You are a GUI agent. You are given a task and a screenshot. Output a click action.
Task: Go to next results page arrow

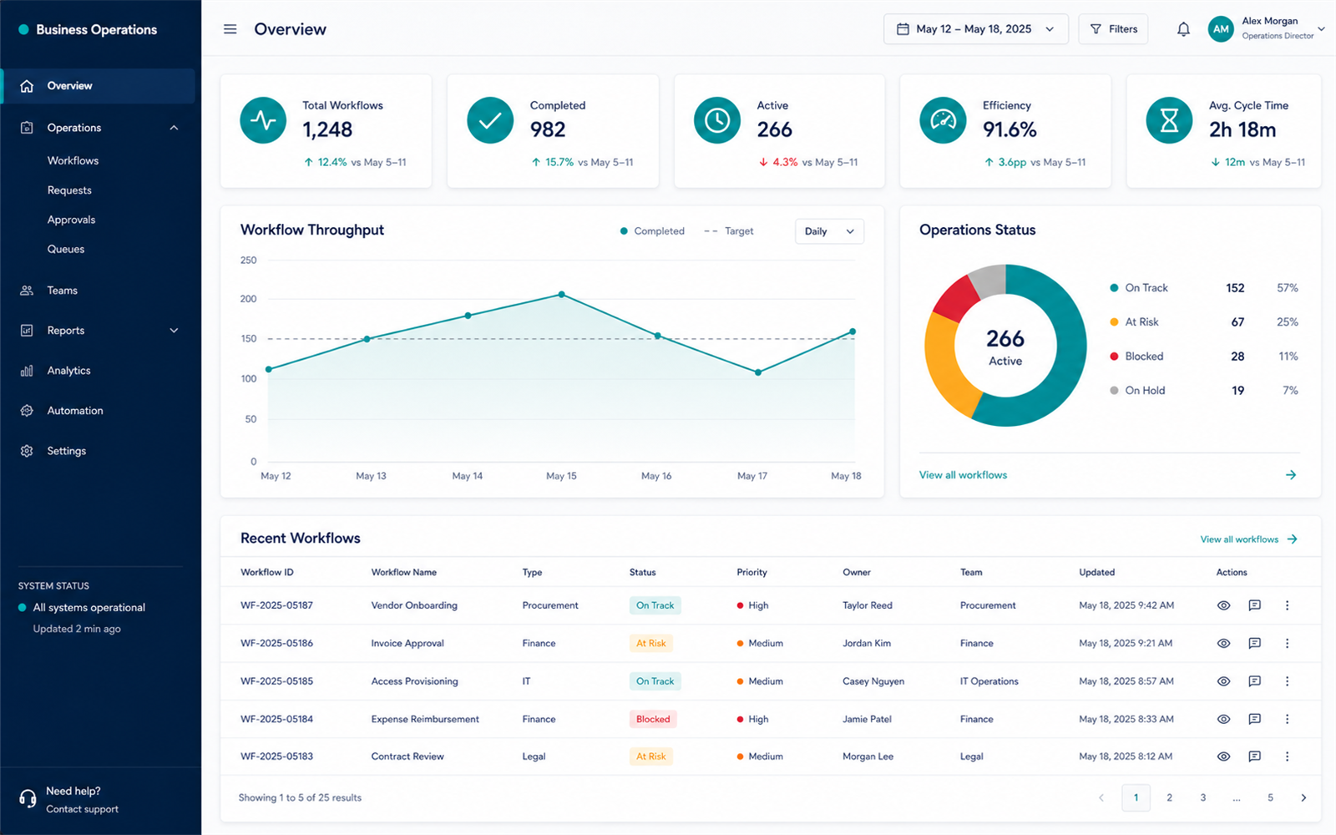click(1303, 798)
